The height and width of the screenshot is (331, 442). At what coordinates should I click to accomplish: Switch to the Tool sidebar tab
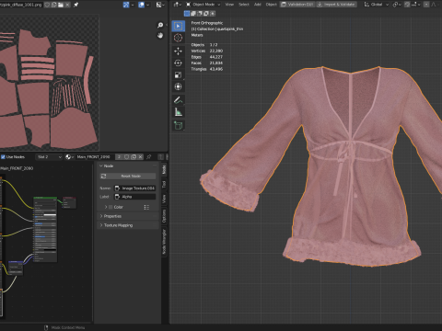point(164,184)
